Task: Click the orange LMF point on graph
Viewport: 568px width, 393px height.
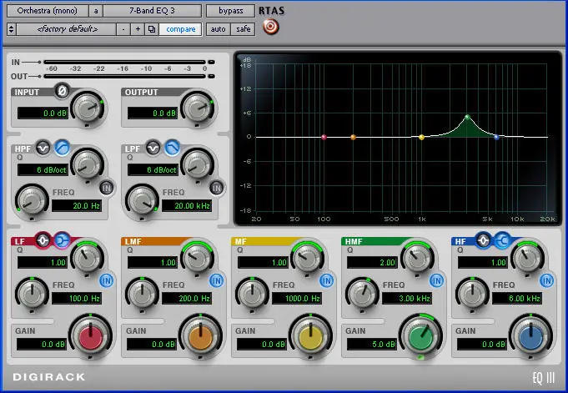Action: click(x=353, y=137)
